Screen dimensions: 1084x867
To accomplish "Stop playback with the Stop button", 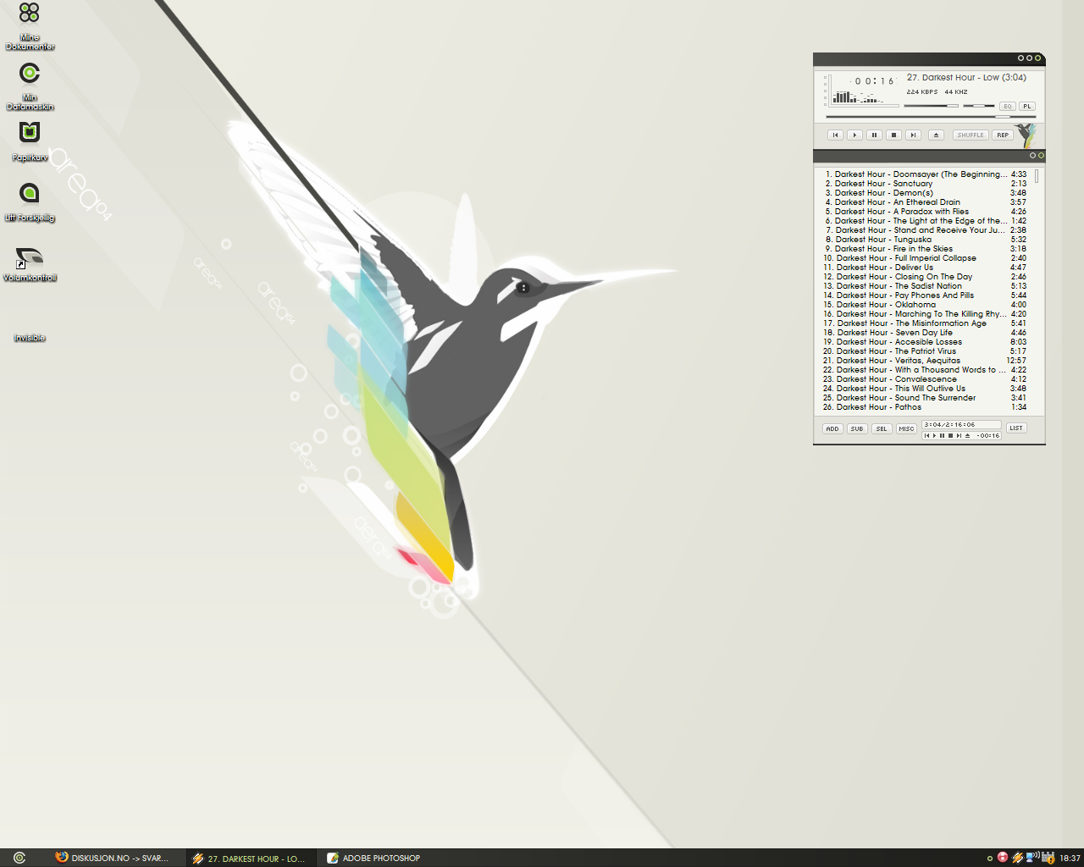I will pos(893,135).
